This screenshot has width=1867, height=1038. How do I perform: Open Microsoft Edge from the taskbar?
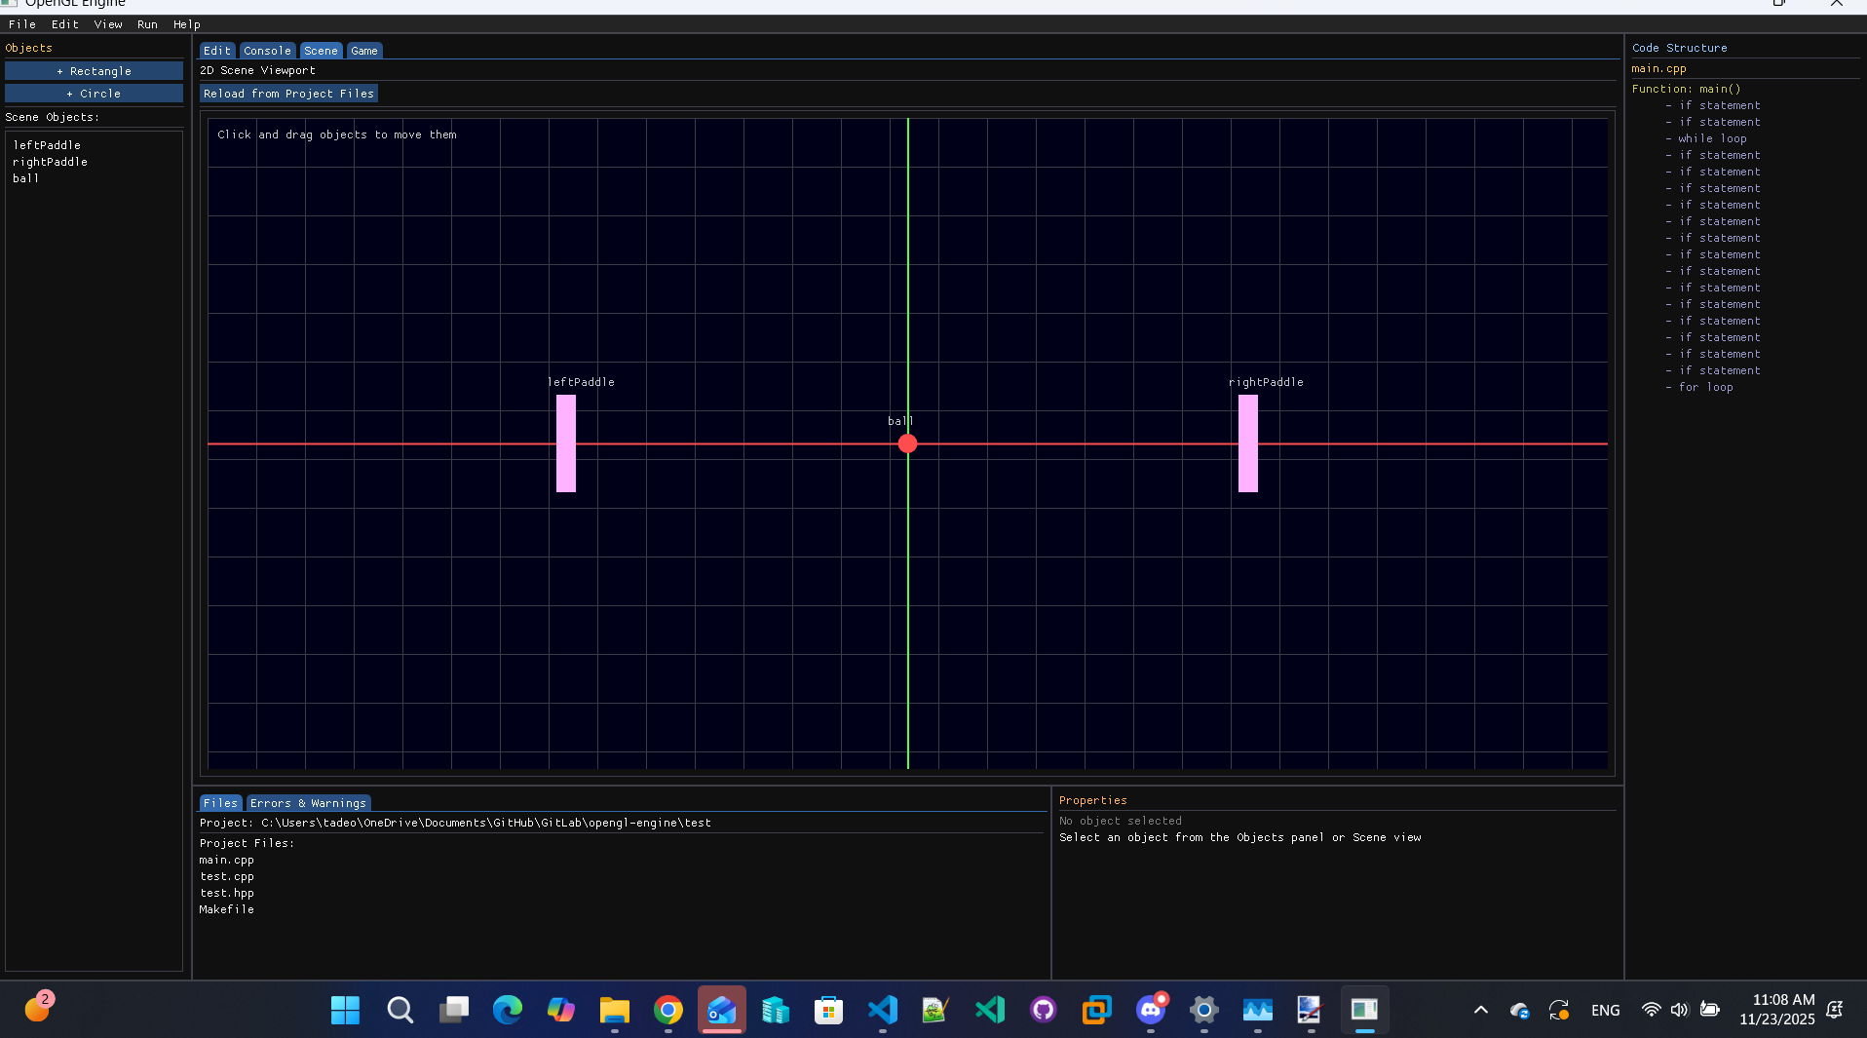[x=508, y=1011]
